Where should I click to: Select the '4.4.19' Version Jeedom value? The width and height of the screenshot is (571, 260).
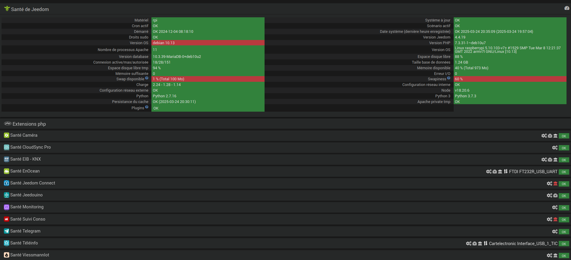point(510,37)
